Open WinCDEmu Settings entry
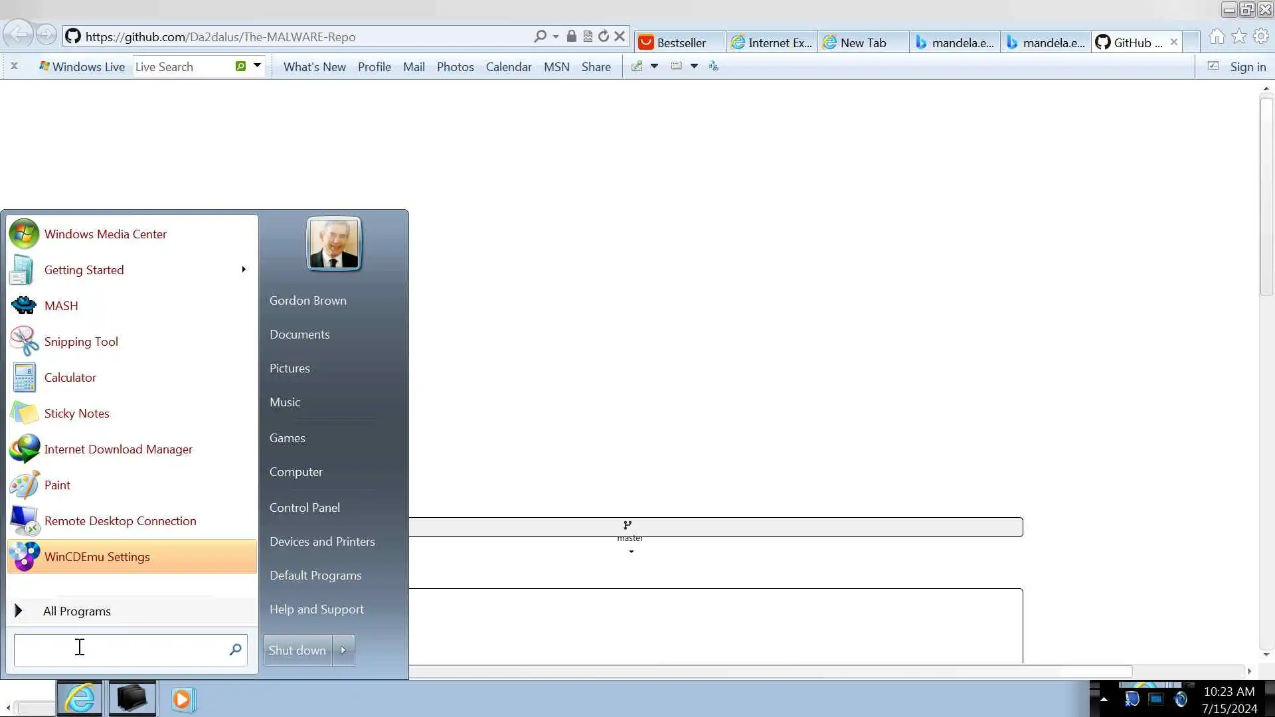This screenshot has height=717, width=1275. 97,557
